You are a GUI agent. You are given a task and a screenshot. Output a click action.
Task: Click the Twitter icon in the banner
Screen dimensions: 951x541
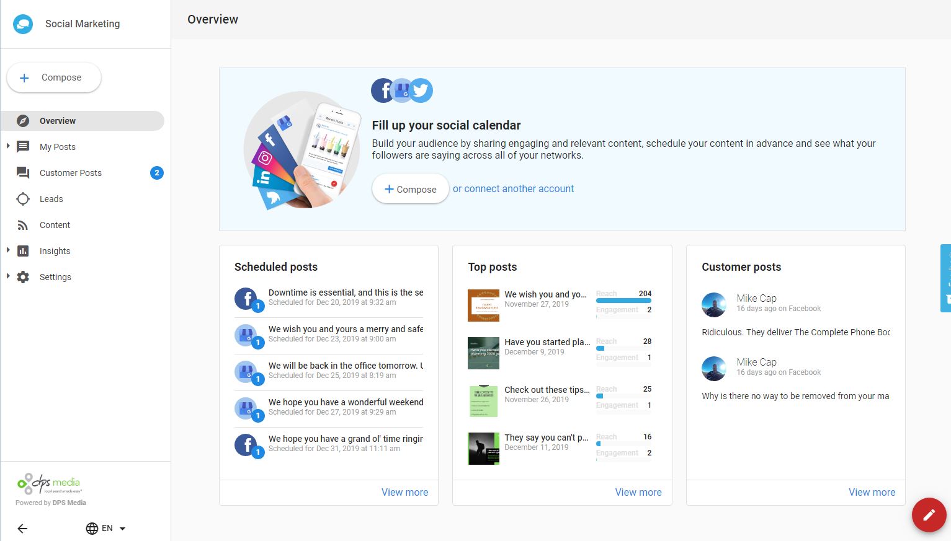421,90
